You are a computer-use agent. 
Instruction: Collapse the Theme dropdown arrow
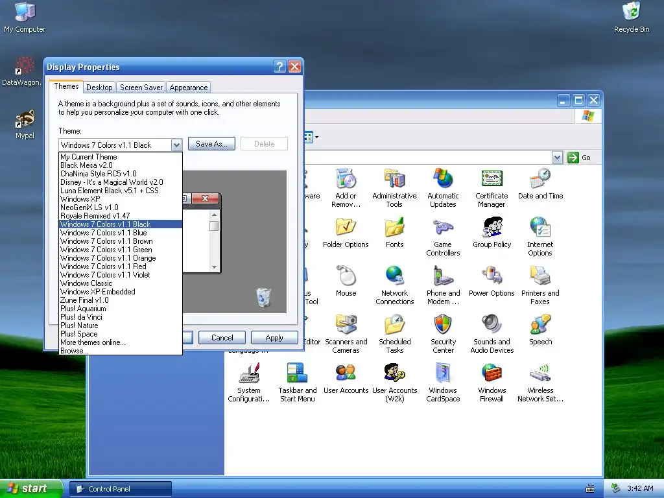click(176, 145)
